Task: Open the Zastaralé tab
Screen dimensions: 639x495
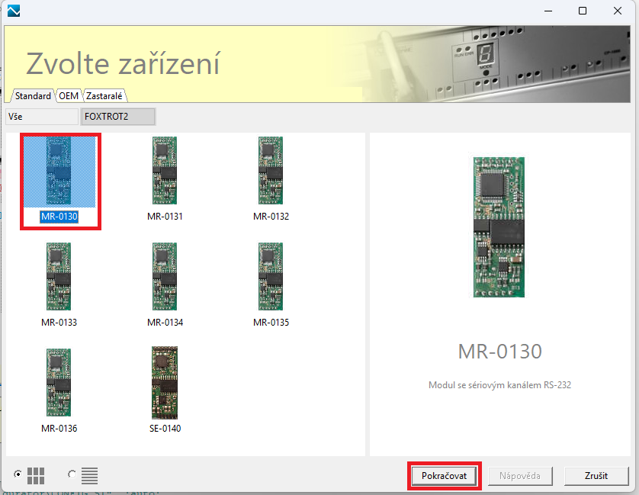Action: pyautogui.click(x=105, y=96)
